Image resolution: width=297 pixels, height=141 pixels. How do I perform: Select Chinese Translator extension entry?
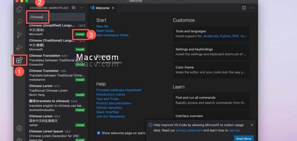(57, 75)
